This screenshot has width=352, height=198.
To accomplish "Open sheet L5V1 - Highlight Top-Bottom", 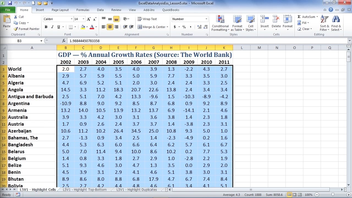I will click(x=84, y=190).
